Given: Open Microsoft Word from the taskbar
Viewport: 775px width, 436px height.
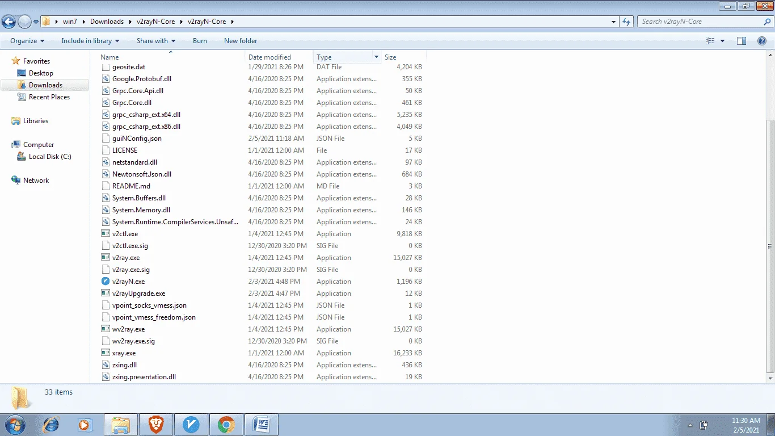Looking at the screenshot, I should point(262,424).
